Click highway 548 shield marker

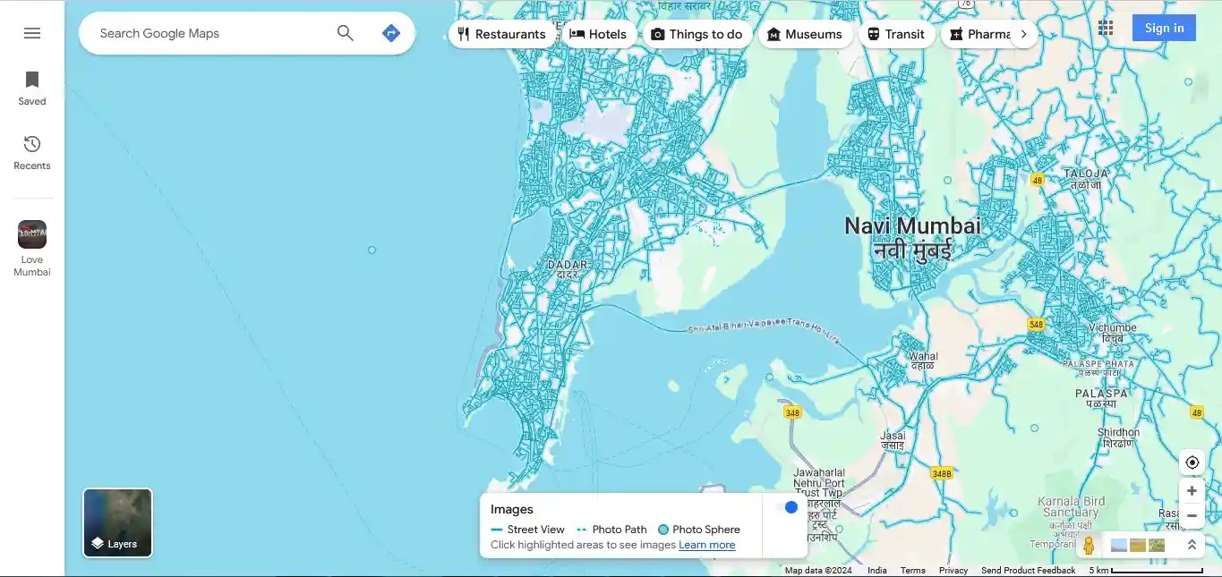point(1036,324)
